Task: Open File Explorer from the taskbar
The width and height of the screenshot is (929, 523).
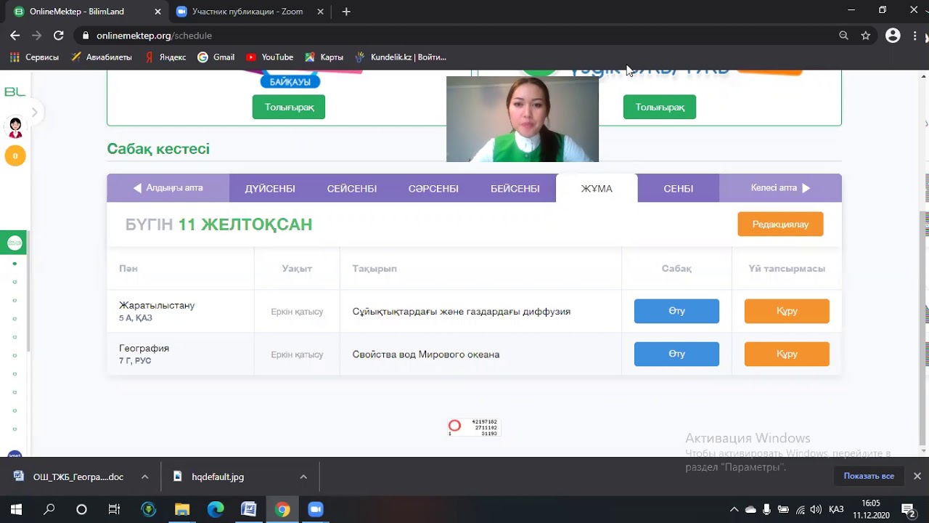Action: click(x=181, y=509)
